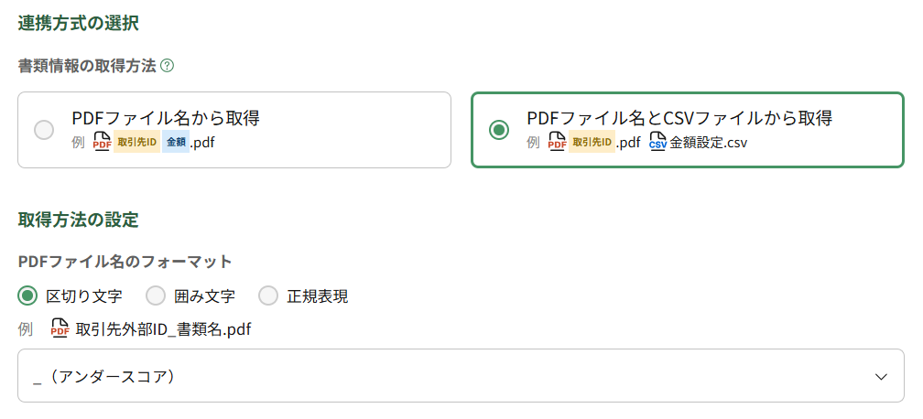
Task: Choose the 正規表現 radio option
Action: point(268,295)
